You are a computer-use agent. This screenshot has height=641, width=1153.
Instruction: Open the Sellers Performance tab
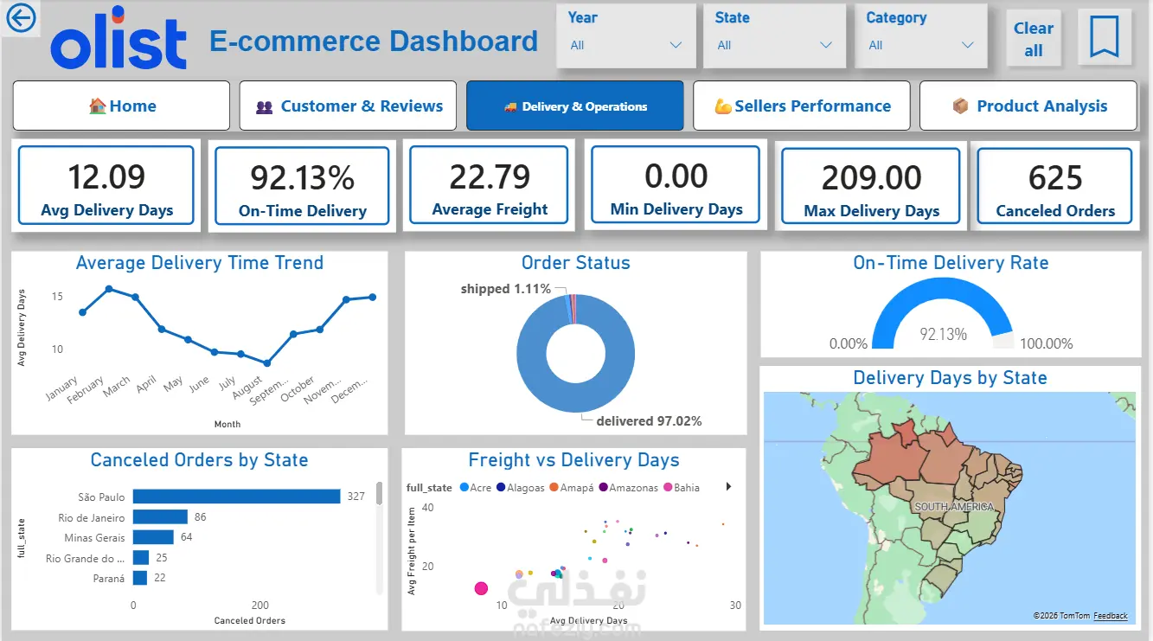click(x=802, y=106)
